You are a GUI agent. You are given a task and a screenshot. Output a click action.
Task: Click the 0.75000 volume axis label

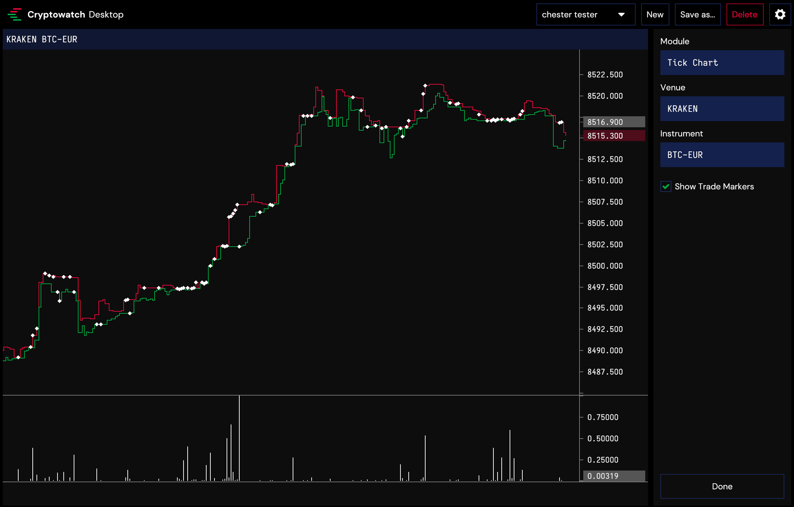pyautogui.click(x=603, y=417)
